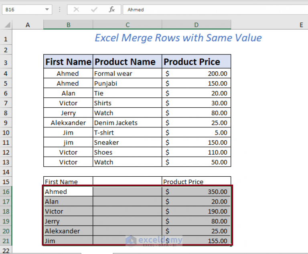This screenshot has width=308, height=254.
Task: Click the 'Product Name' header cell
Action: tap(127, 62)
